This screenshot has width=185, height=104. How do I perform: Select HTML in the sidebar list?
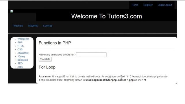click(x=21, y=46)
